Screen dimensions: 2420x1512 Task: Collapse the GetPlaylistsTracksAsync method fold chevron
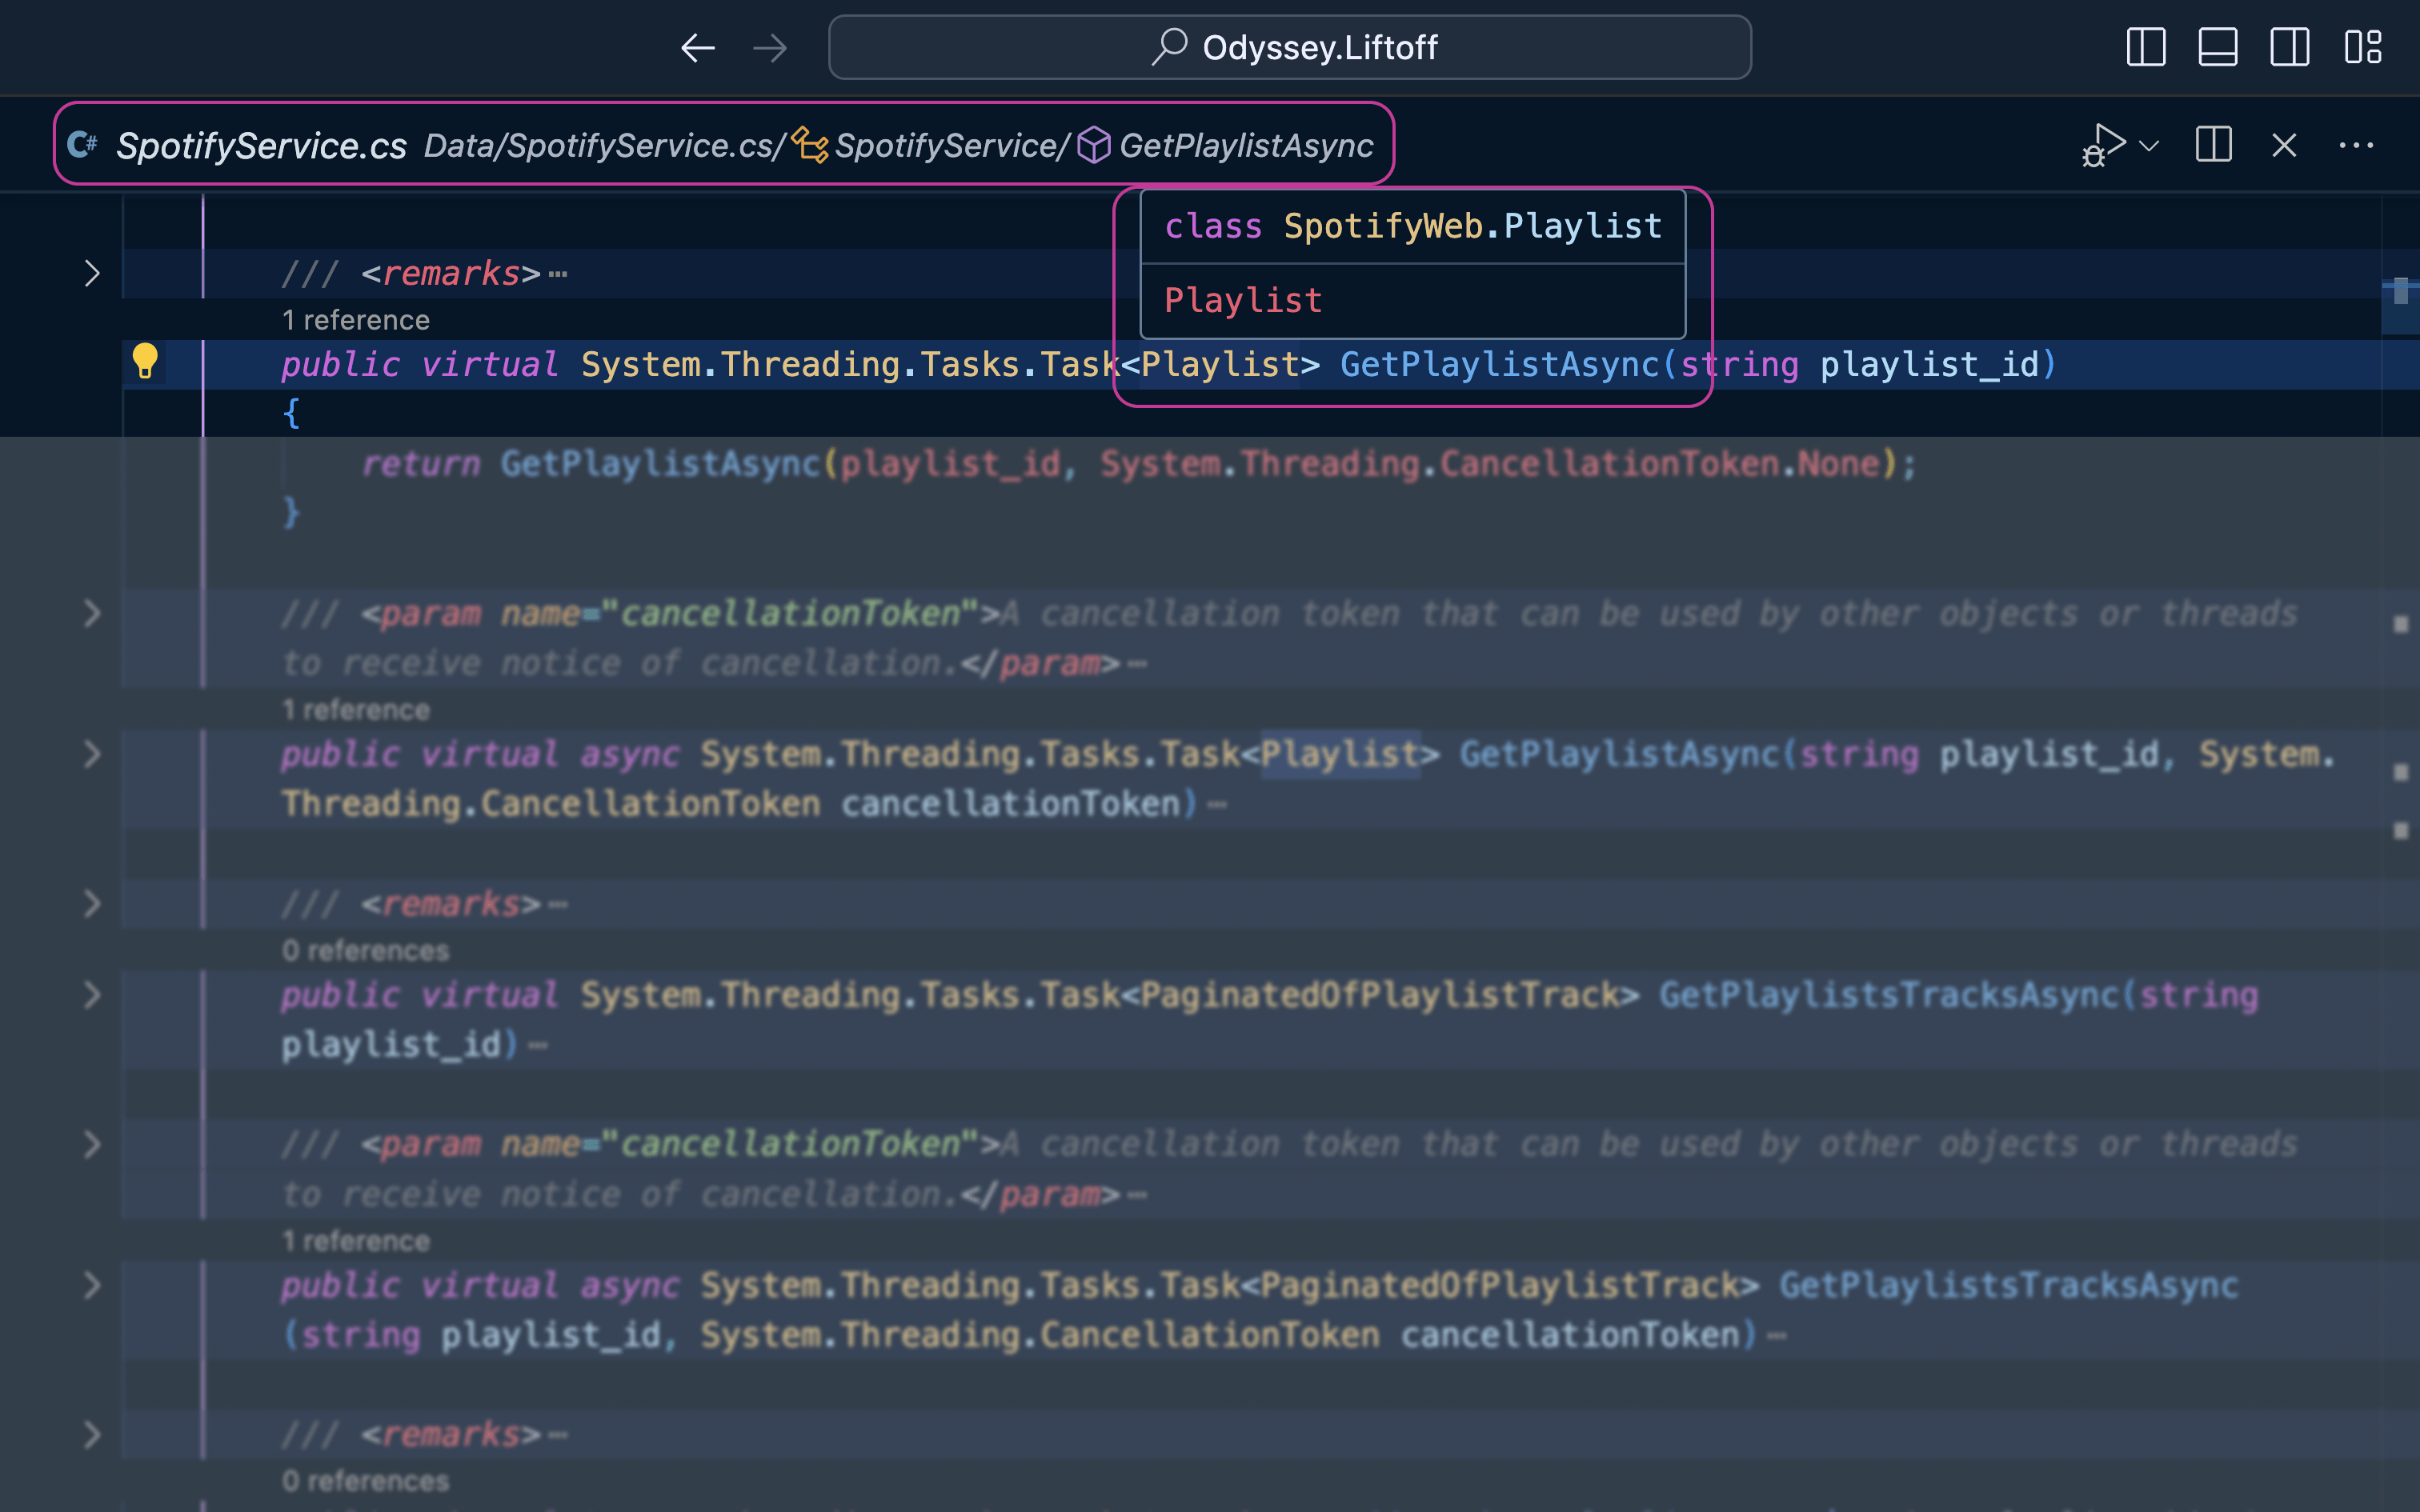93,995
